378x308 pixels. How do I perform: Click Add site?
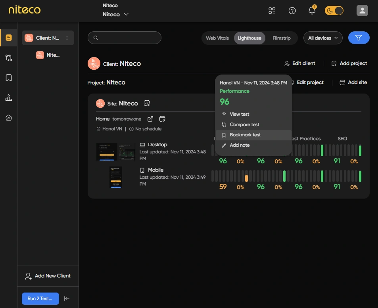tap(353, 82)
